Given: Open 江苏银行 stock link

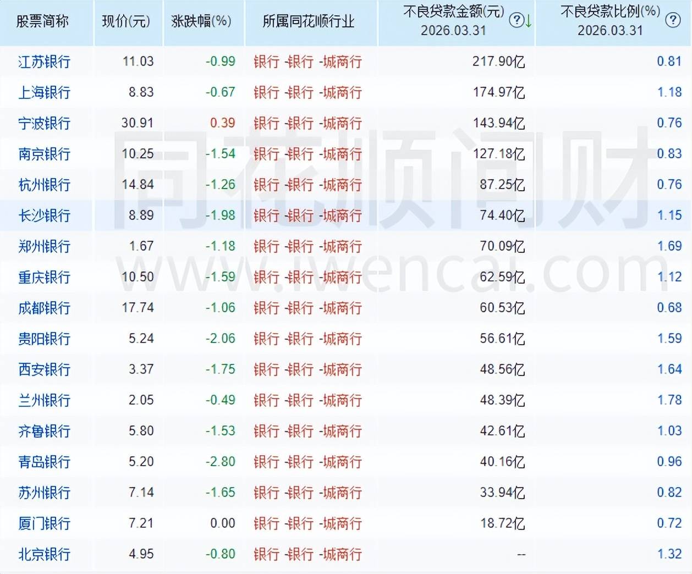Looking at the screenshot, I should tap(45, 62).
